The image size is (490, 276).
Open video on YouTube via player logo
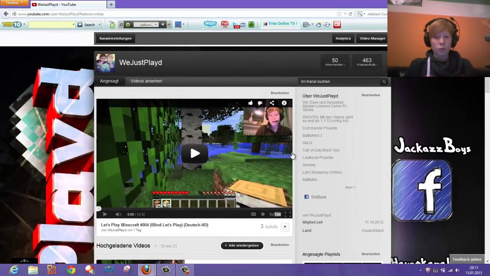coord(275,214)
